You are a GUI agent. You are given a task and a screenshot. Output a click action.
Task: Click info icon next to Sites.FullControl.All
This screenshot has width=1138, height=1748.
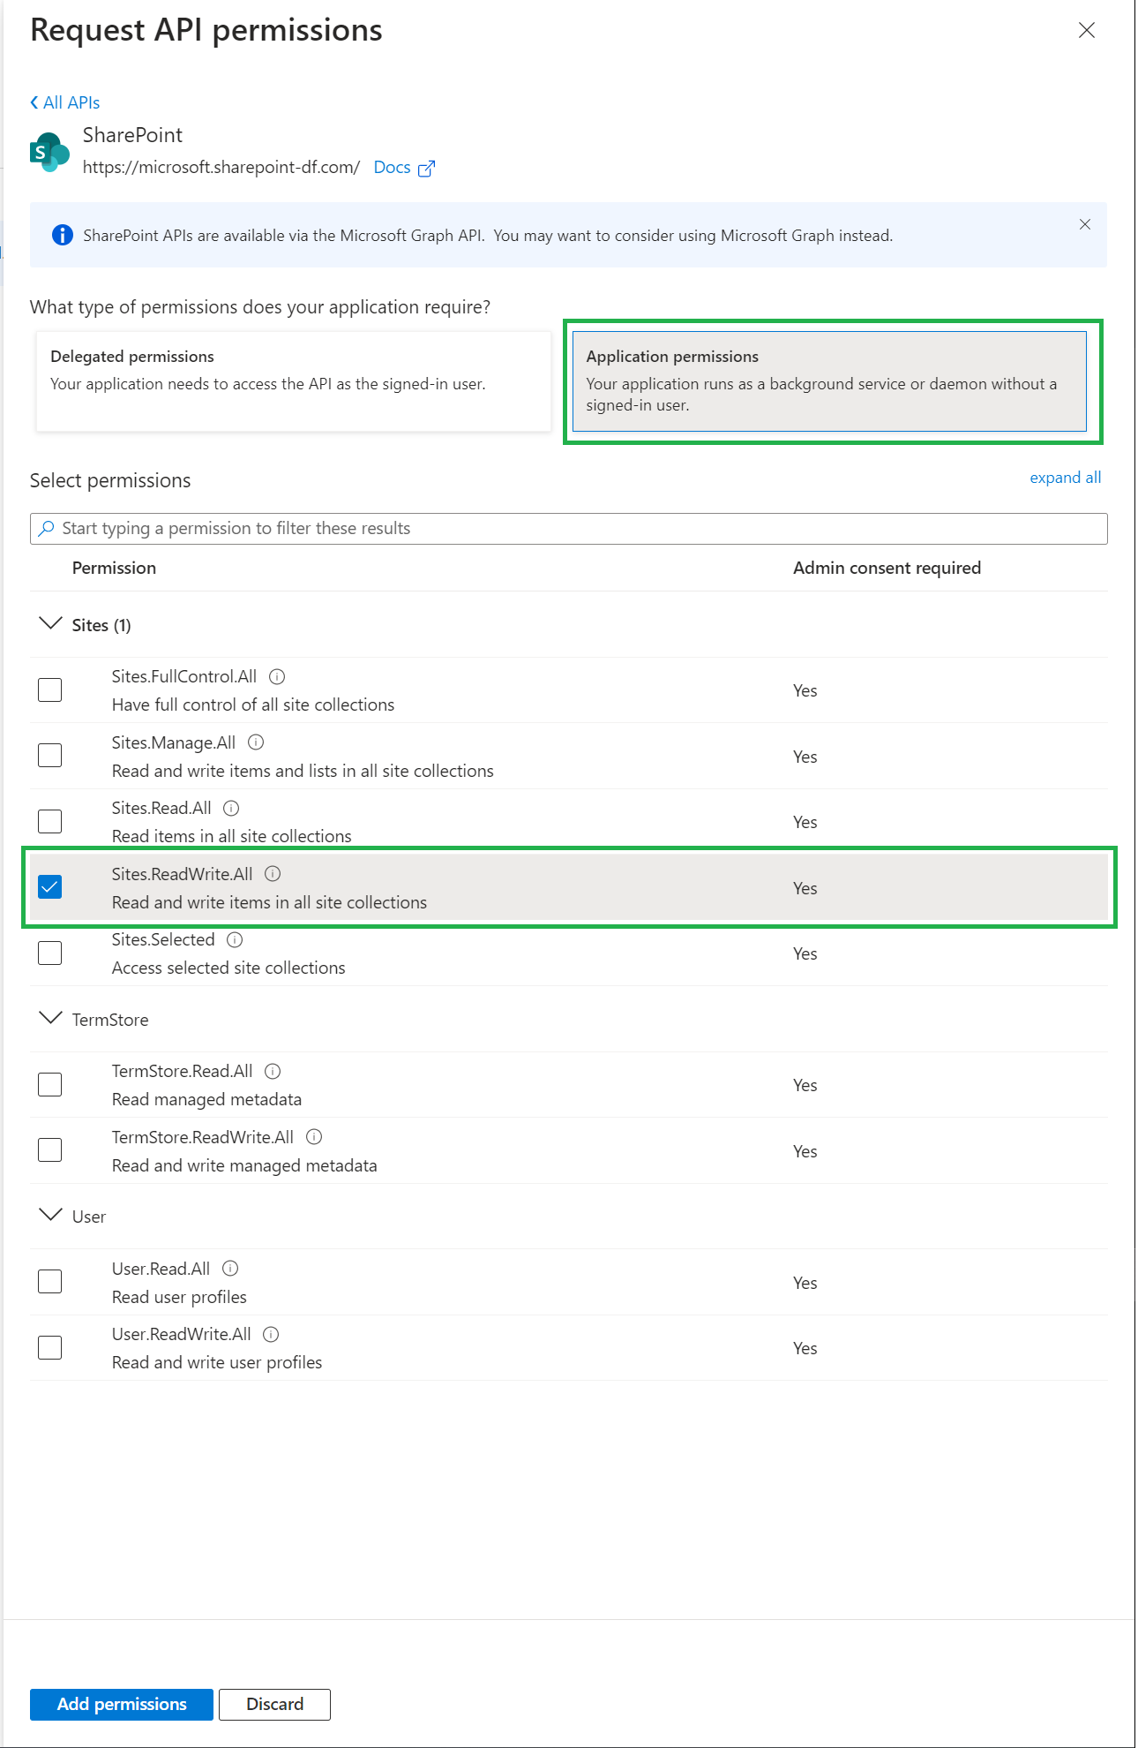pyautogui.click(x=277, y=677)
